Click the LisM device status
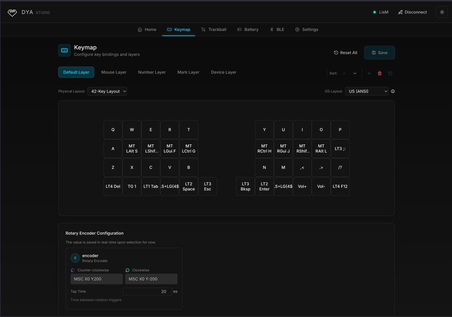 pos(380,12)
